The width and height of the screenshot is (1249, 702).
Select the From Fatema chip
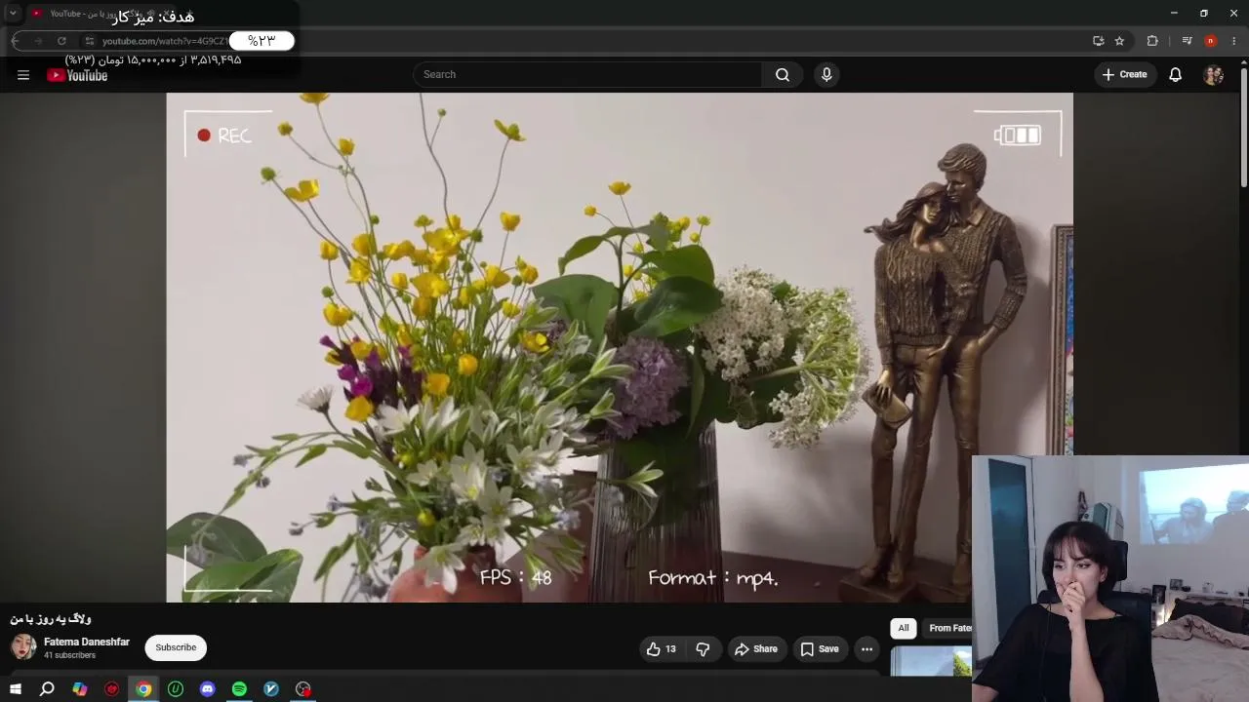pos(948,628)
